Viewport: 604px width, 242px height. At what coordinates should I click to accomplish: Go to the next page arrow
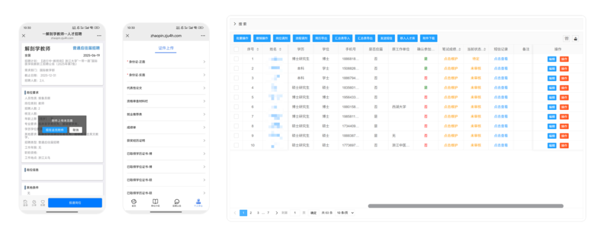tap(277, 213)
